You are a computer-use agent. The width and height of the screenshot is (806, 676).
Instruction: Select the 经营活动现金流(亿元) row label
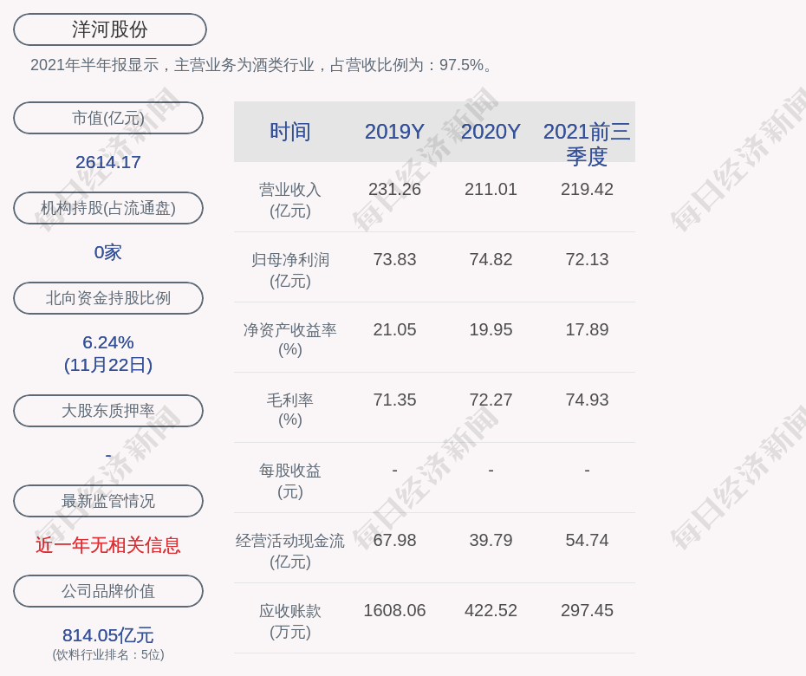pyautogui.click(x=290, y=551)
